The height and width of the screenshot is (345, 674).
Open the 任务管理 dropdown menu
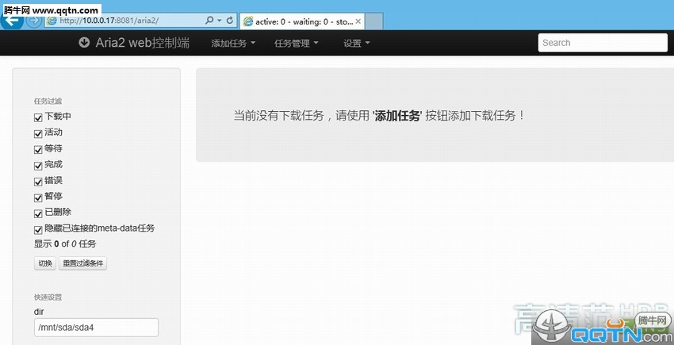click(x=297, y=43)
